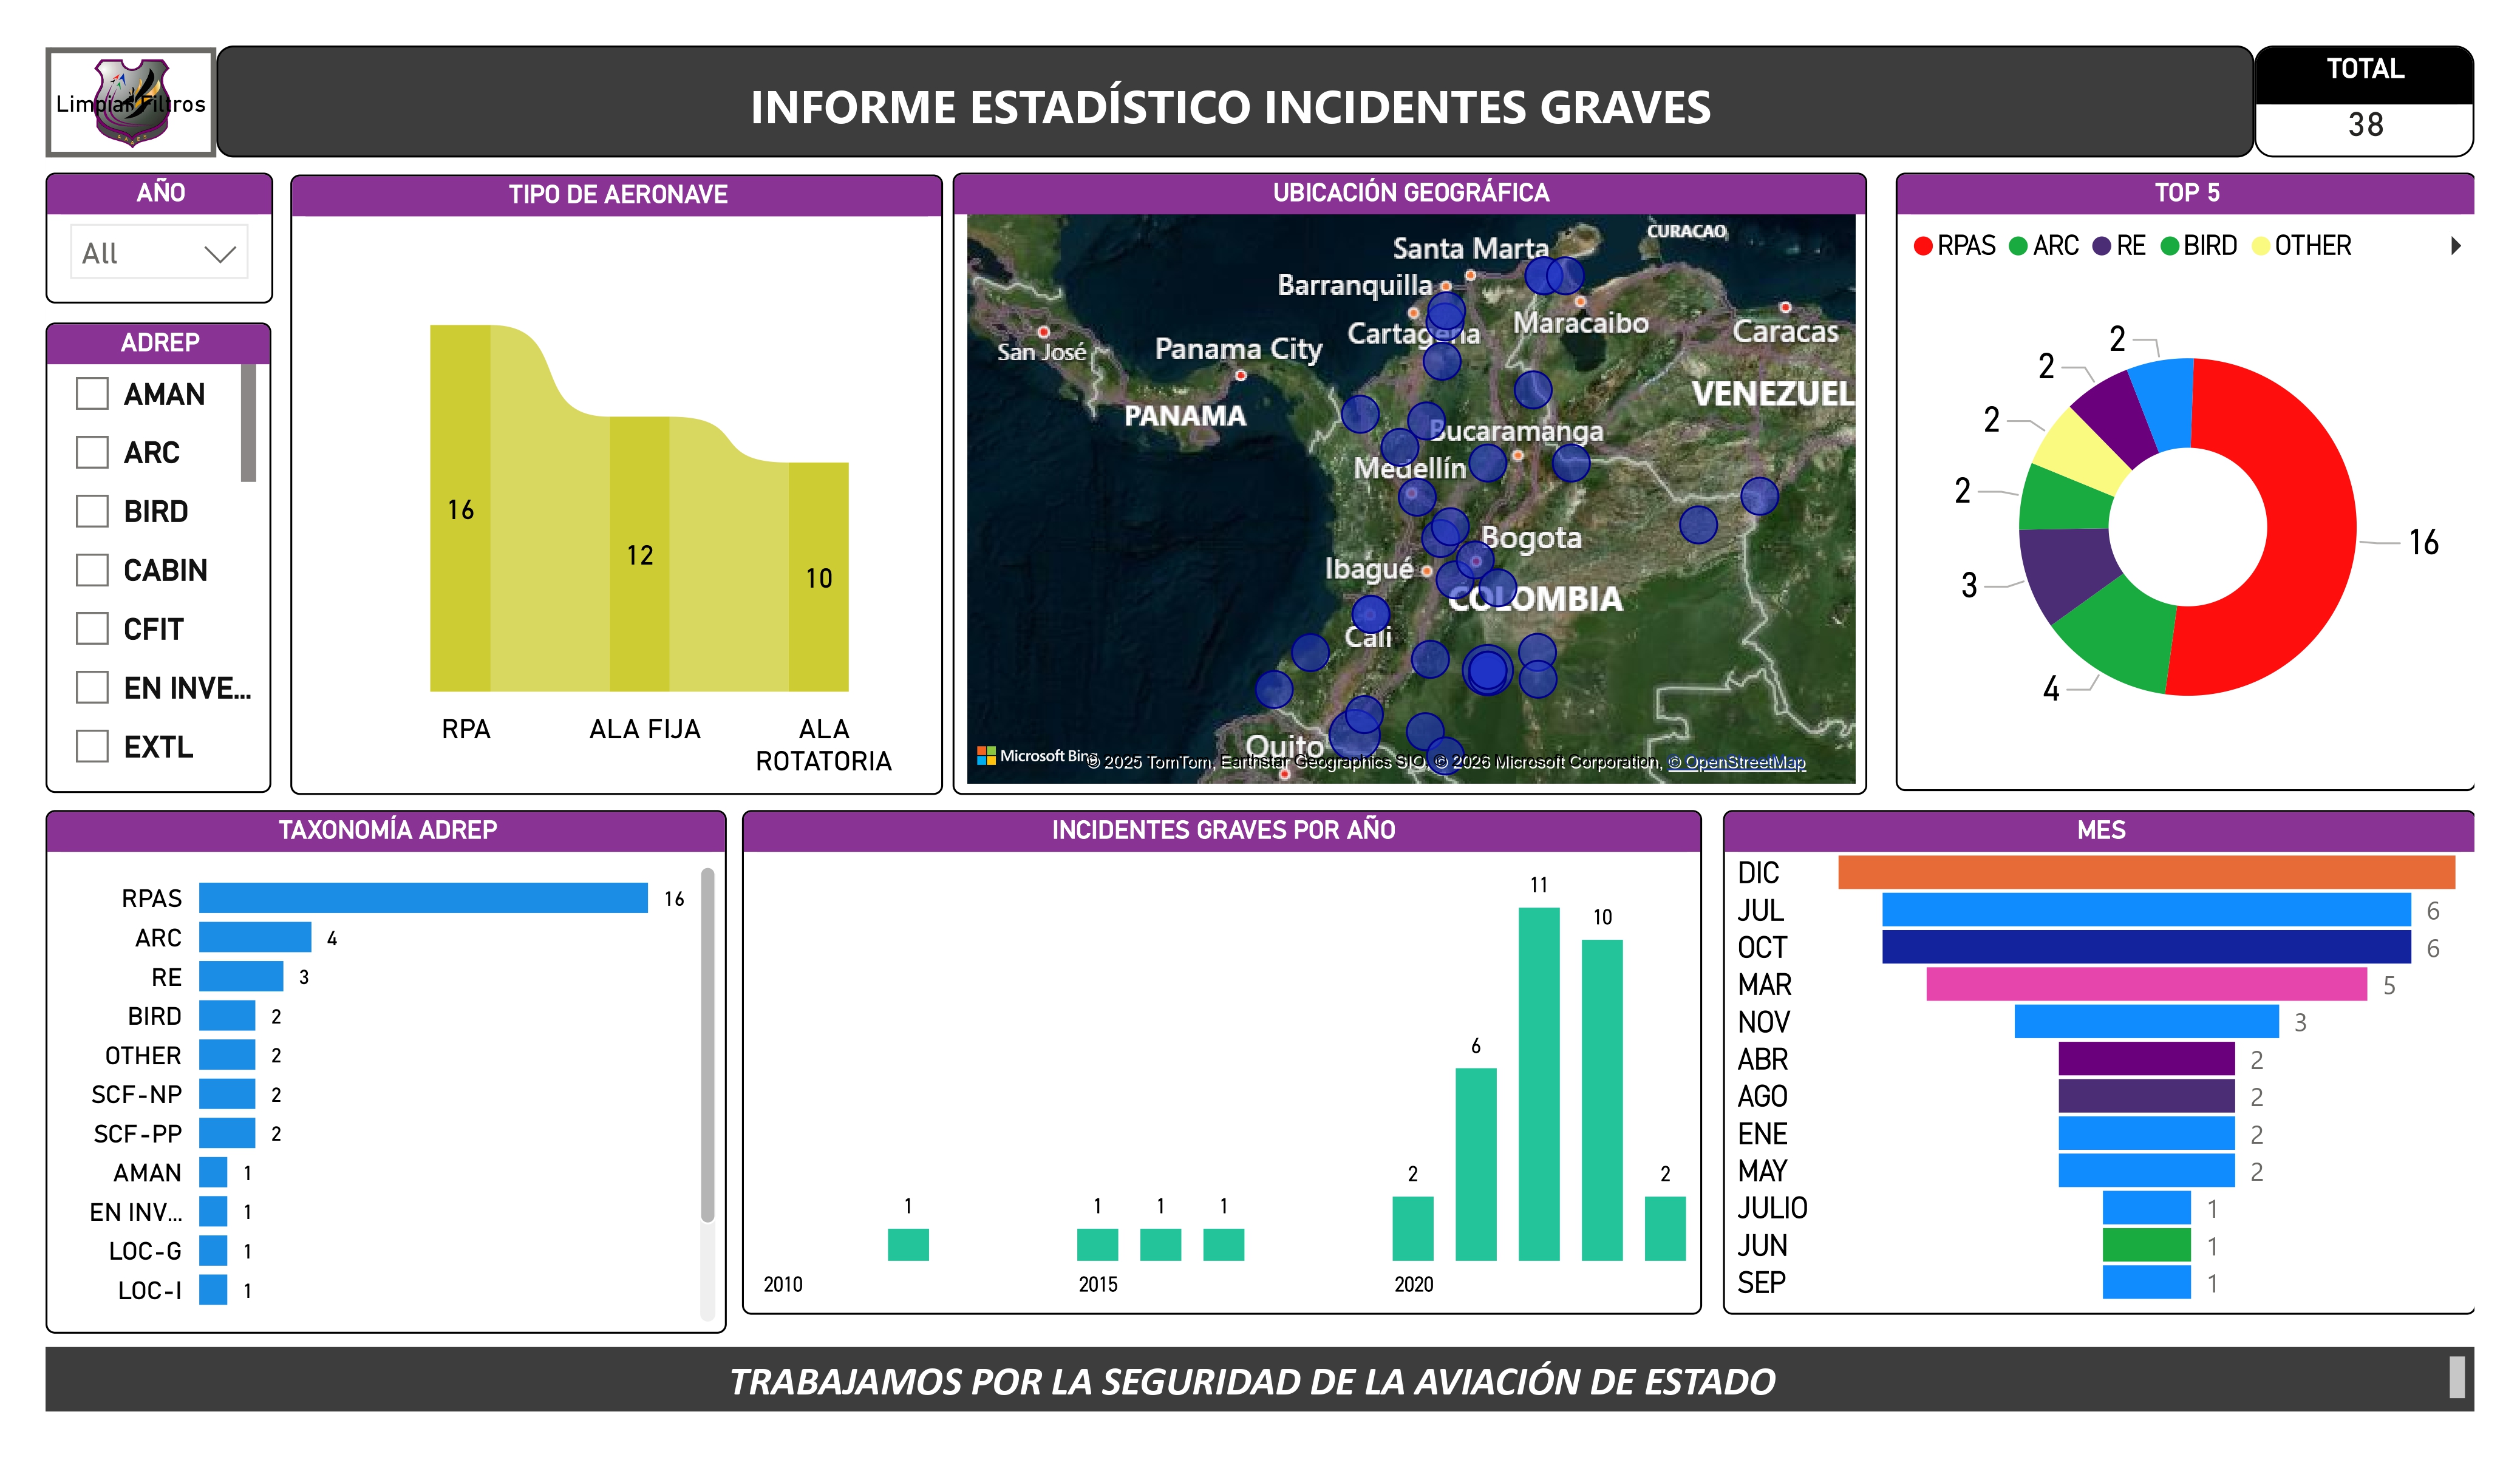This screenshot has width=2520, height=1457.
Task: Click the green ARC legend marker
Action: [2018, 246]
